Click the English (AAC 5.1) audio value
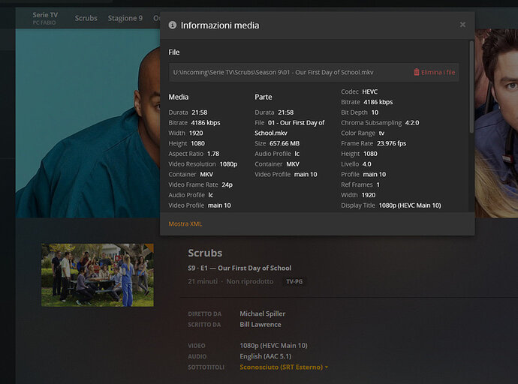Image resolution: width=518 pixels, height=384 pixels. (x=266, y=356)
